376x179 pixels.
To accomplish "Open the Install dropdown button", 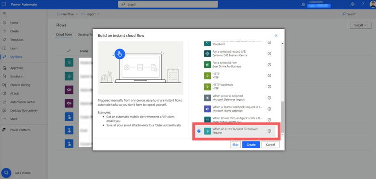I will [361, 25].
